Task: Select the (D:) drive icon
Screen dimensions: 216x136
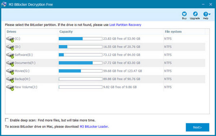Action: pos(10,47)
